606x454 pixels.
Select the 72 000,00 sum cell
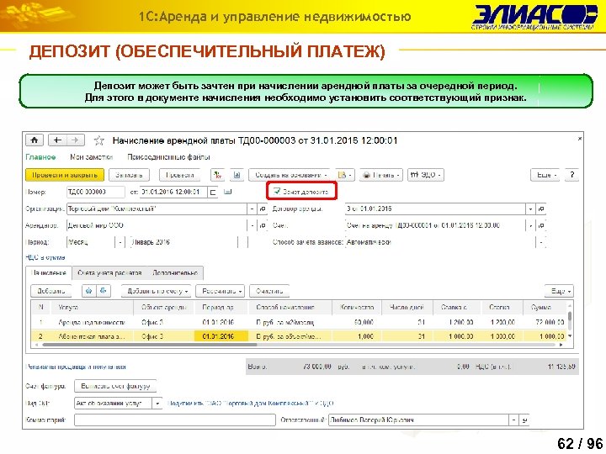click(x=545, y=322)
